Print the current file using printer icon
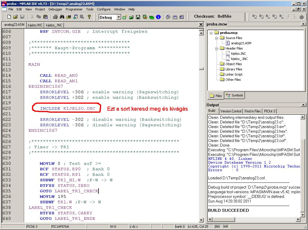This screenshot has width=308, height=230. (x=55, y=17)
